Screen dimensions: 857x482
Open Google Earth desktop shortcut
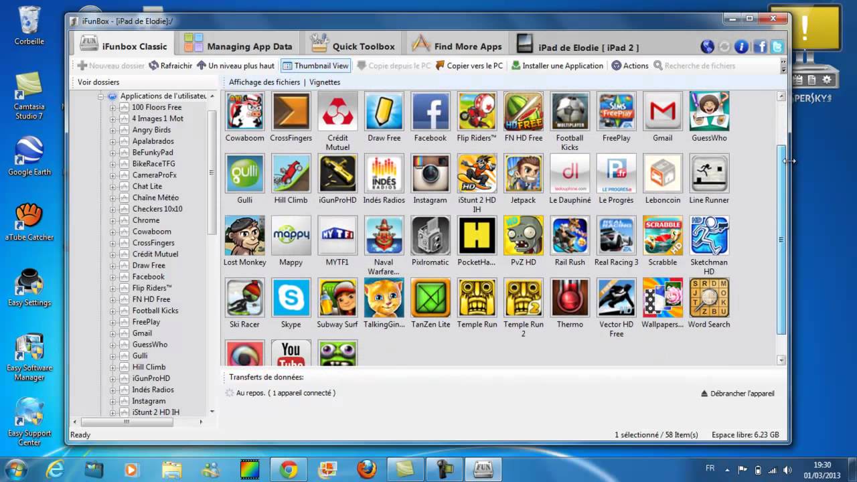29,155
